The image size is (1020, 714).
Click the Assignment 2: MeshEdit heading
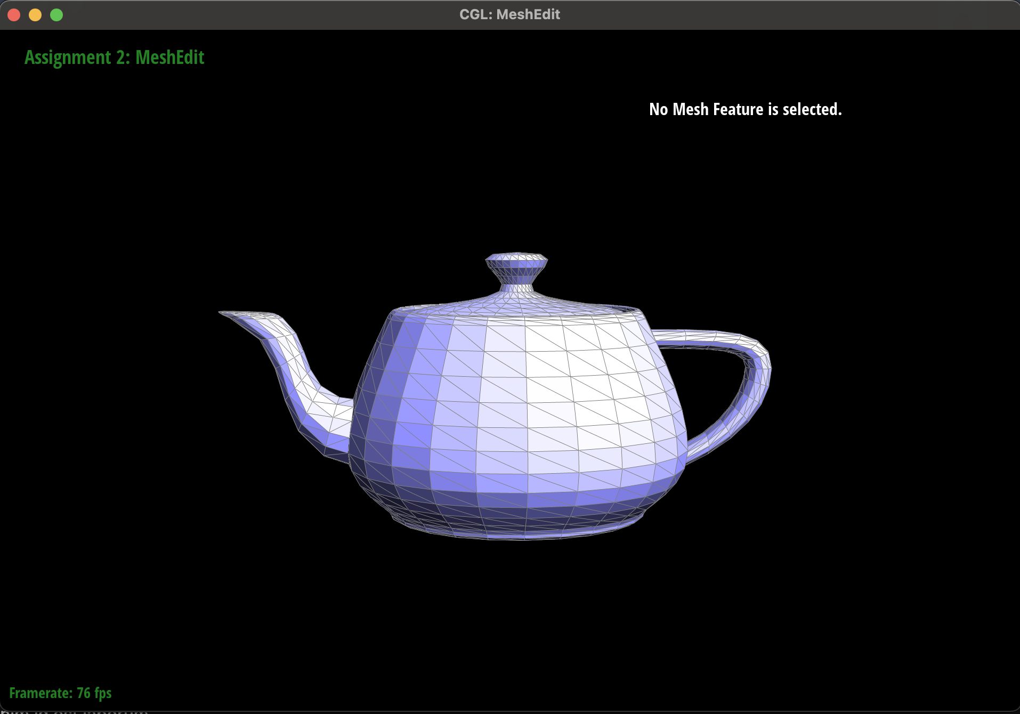[x=114, y=58]
